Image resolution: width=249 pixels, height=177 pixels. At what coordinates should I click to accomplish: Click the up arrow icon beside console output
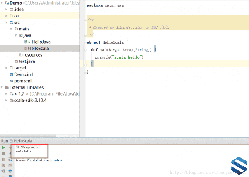pyautogui.click(x=10, y=147)
